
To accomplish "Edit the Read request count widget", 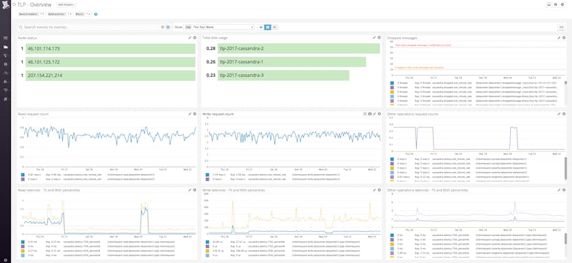I will (x=190, y=114).
